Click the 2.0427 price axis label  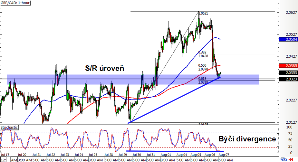(x=291, y=56)
